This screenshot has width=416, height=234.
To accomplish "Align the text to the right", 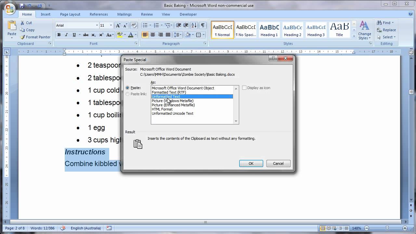I will pos(160,35).
